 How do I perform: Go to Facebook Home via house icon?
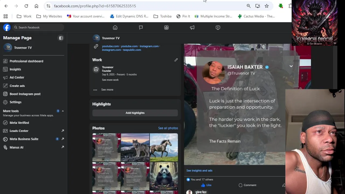[x=115, y=27]
